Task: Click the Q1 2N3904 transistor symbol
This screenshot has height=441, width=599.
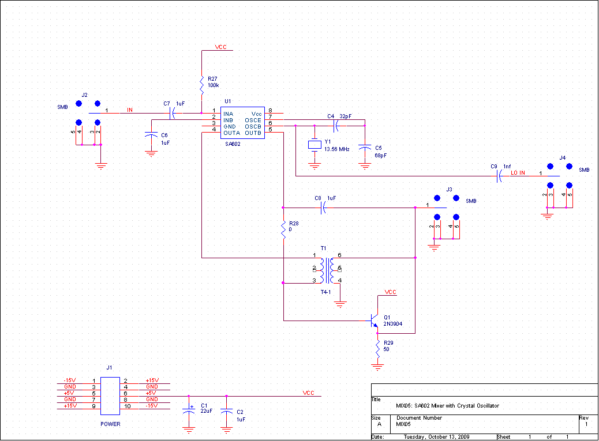Action: tap(374, 320)
